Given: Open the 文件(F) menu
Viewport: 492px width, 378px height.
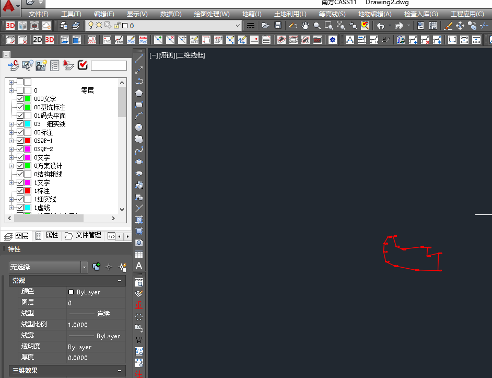Looking at the screenshot, I should pos(39,14).
